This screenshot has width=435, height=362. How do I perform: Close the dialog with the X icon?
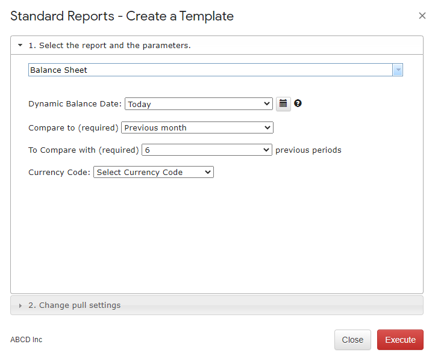pyautogui.click(x=422, y=16)
